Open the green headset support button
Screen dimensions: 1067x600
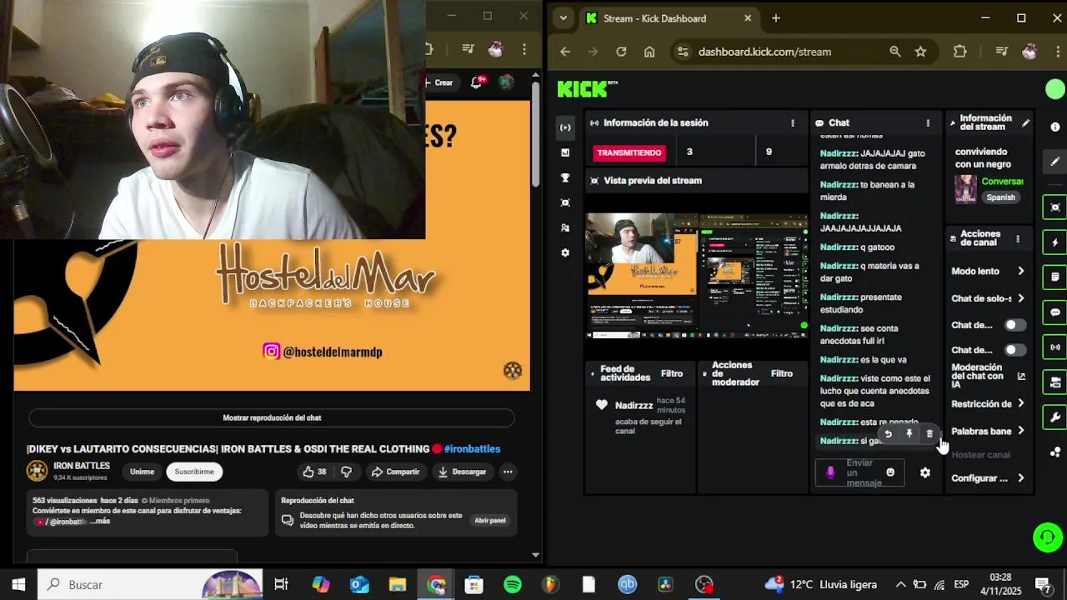tap(1048, 537)
